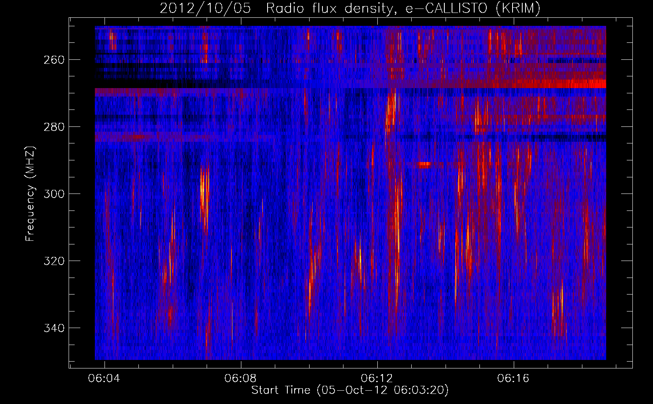This screenshot has height=404, width=653.
Task: Click the 340 frequency tick label
Action: tap(54, 328)
